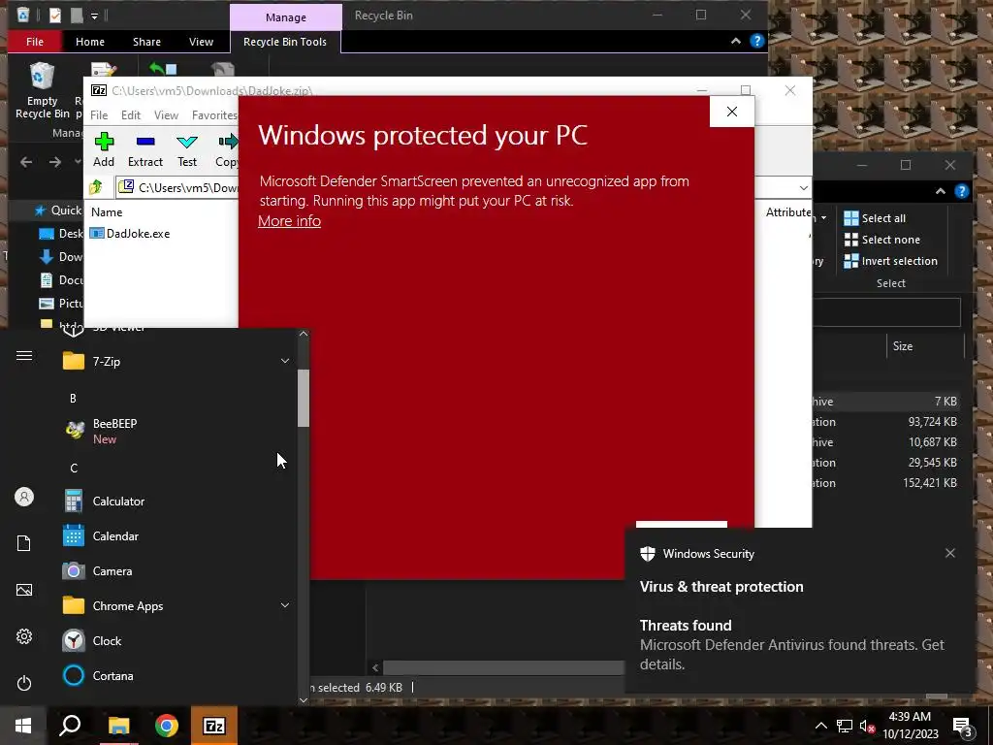This screenshot has height=745, width=993.
Task: Open the Action Center notifications icon
Action: point(963,727)
